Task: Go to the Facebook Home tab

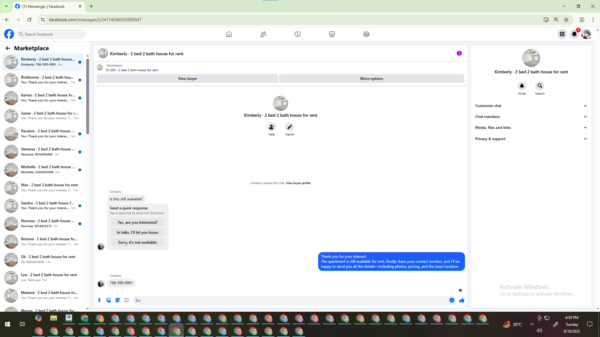Action: (229, 34)
